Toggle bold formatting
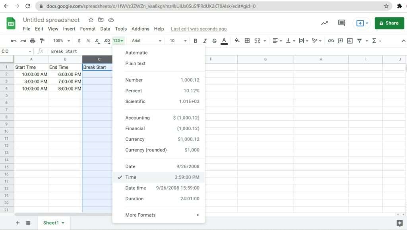The image size is (407, 230). tap(195, 41)
